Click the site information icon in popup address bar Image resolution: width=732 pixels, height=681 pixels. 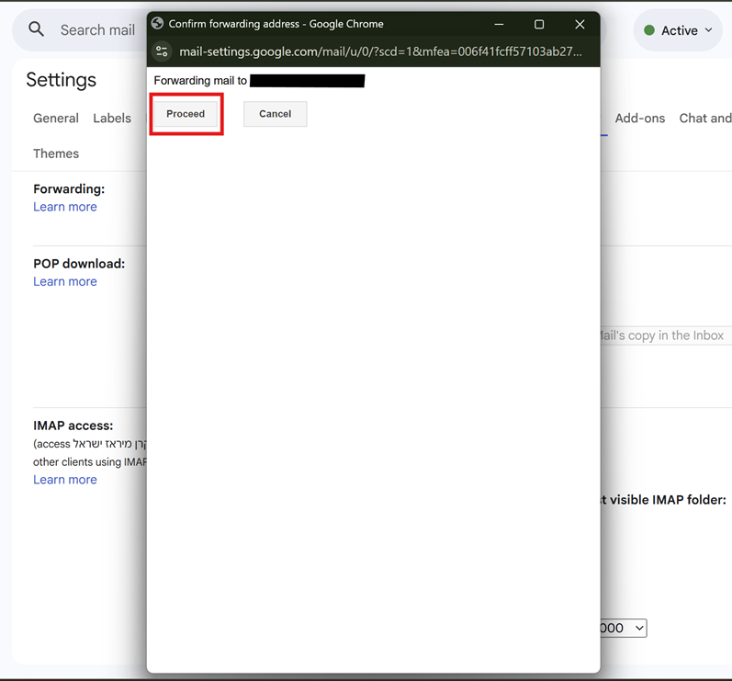tap(163, 51)
